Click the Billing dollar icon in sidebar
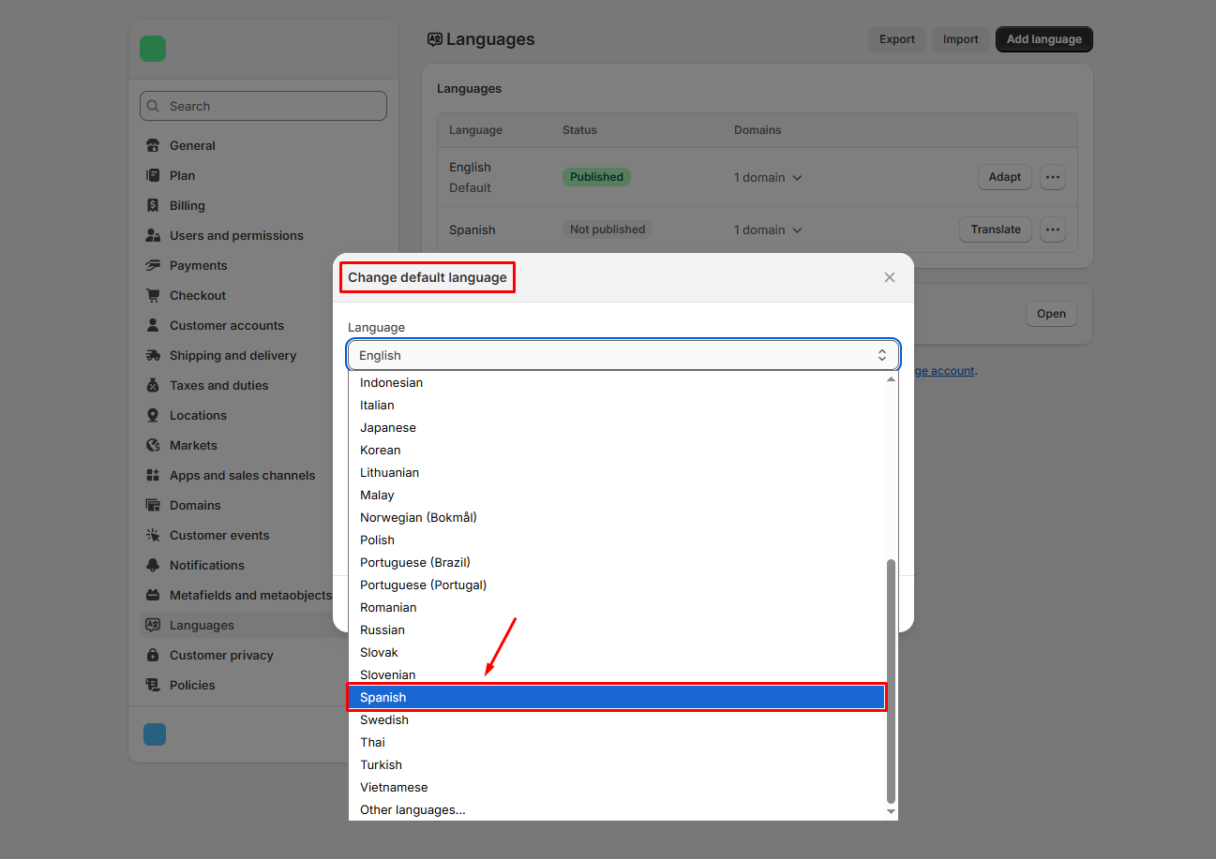1216x859 pixels. click(153, 205)
